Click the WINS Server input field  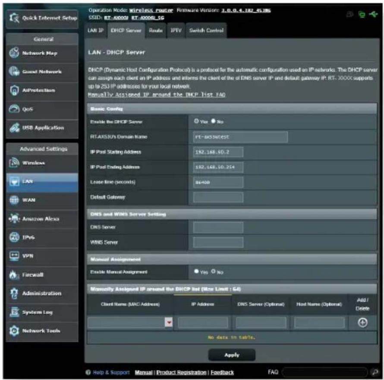pyautogui.click(x=218, y=243)
